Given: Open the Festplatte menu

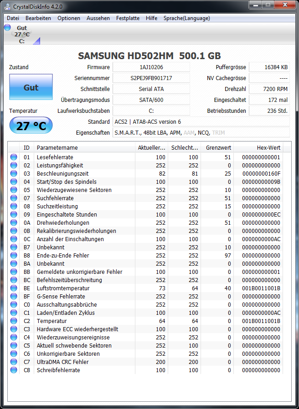Looking at the screenshot, I should coord(128,18).
